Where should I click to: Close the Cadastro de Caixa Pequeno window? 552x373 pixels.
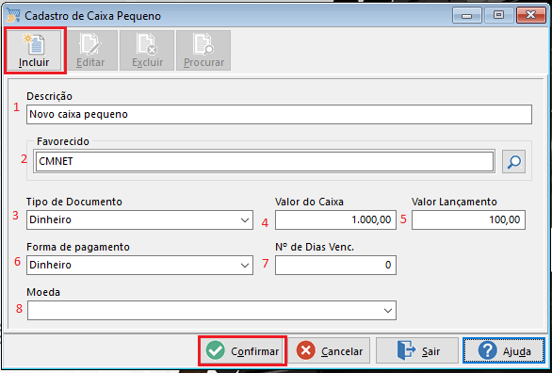coord(531,15)
